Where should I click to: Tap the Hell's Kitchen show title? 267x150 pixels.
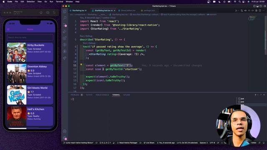[36, 109]
